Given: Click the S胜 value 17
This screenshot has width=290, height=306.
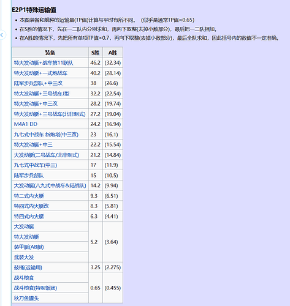Looking at the screenshot, I should click(93, 165).
